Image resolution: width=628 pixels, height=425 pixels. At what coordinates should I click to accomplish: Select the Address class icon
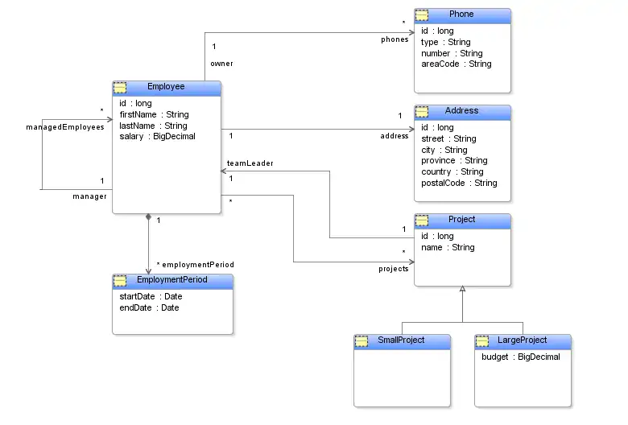click(x=422, y=112)
